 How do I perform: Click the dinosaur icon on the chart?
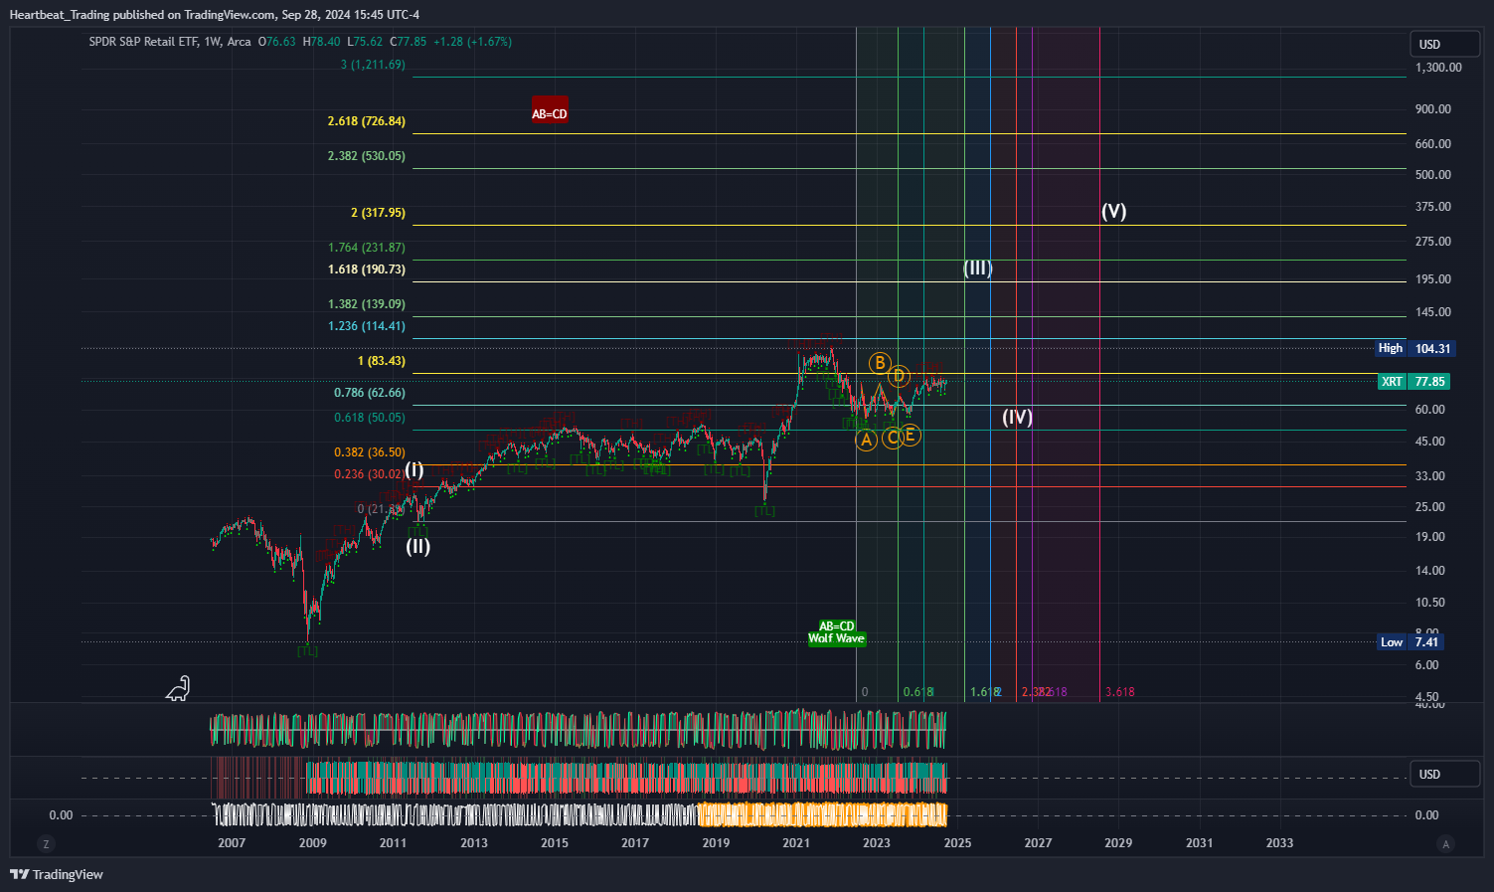click(x=177, y=688)
